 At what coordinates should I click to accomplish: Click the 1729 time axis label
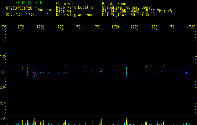point(172,27)
